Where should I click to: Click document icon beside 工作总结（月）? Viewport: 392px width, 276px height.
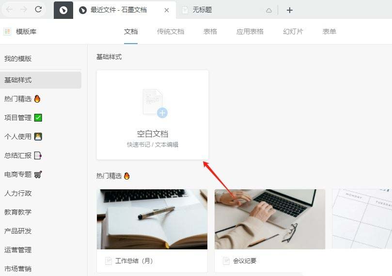(x=108, y=261)
